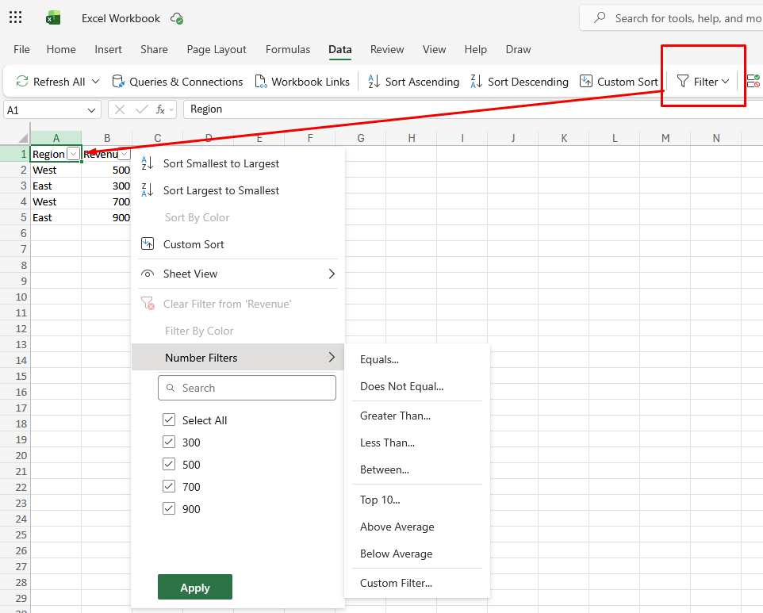Switch to the Insert tab

(108, 50)
